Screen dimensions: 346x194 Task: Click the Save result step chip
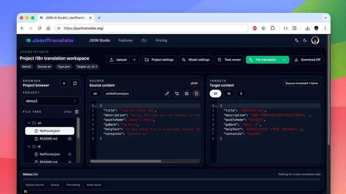coord(94,185)
